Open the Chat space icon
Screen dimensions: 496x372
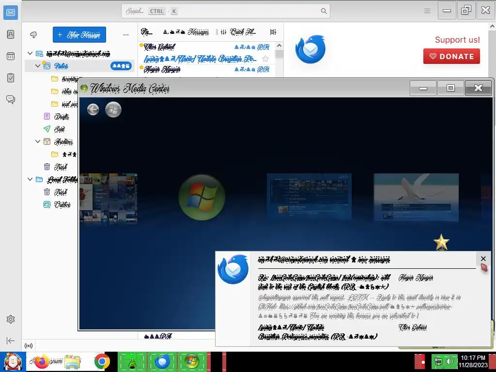pos(11,100)
